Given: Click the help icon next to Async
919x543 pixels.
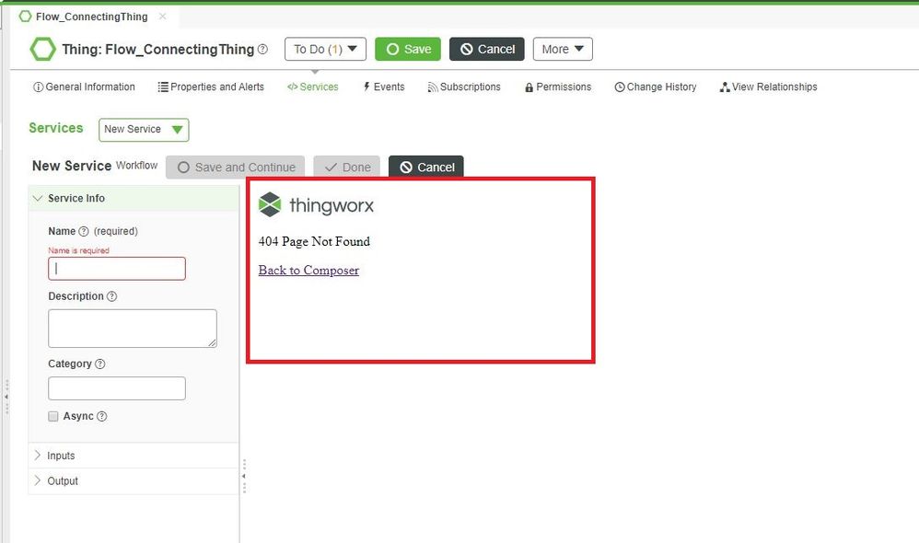Looking at the screenshot, I should tap(102, 417).
